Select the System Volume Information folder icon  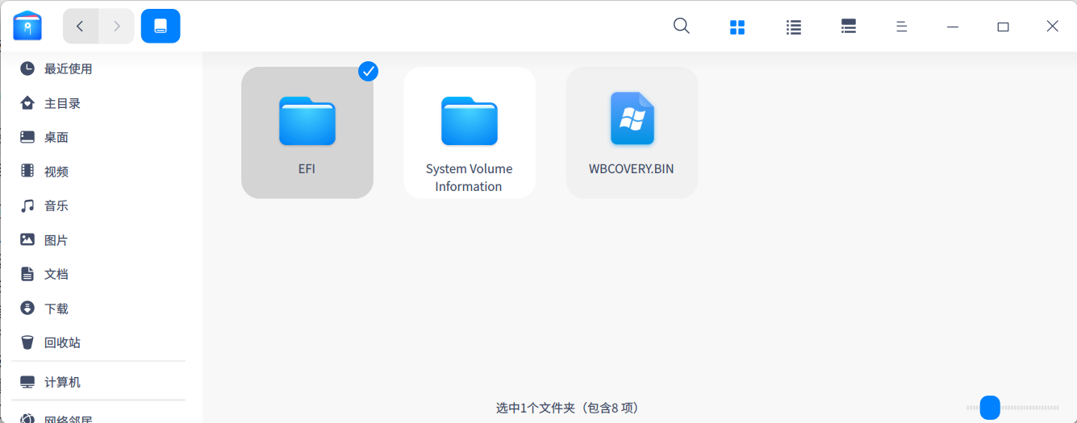[470, 121]
